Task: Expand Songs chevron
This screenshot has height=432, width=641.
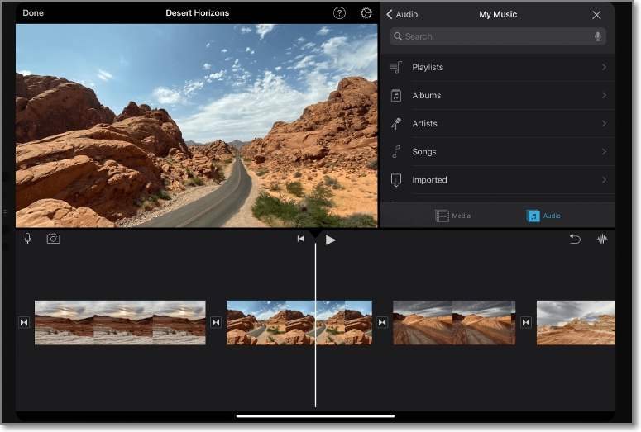Action: coord(605,151)
